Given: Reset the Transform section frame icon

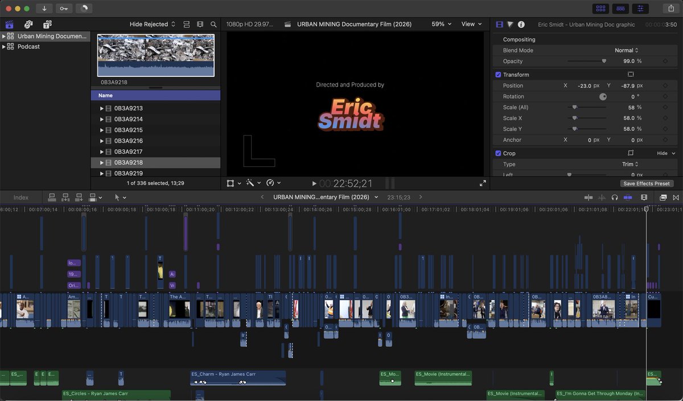Looking at the screenshot, I should point(631,75).
